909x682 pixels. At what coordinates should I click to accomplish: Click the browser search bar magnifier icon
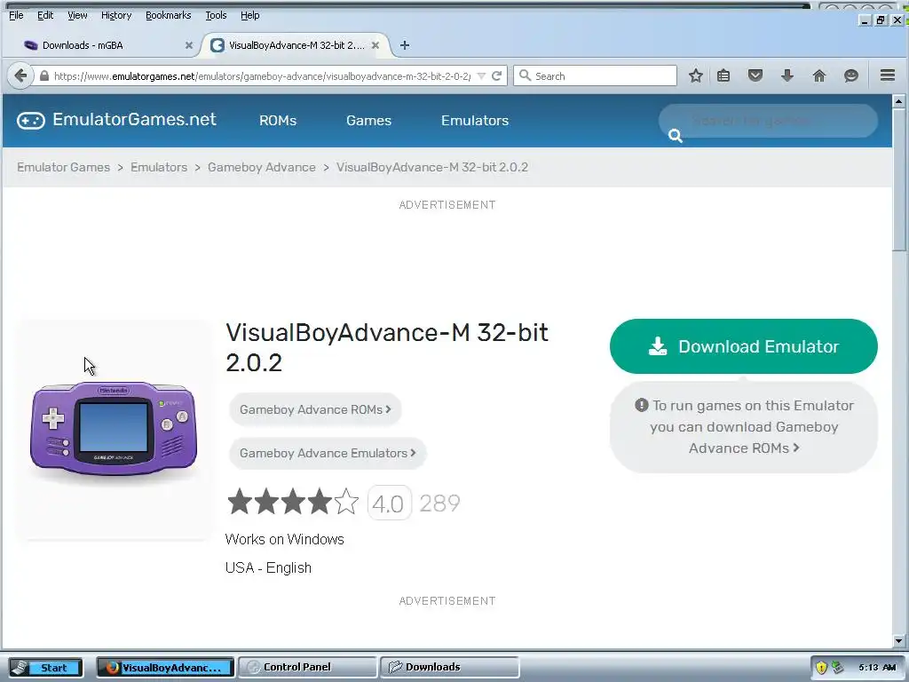pos(525,76)
